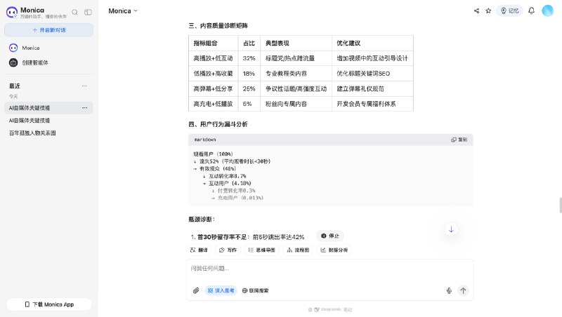This screenshot has height=317, width=562.
Task: Click table cell 建立弹幕礼仪规范
Action: click(x=372, y=89)
